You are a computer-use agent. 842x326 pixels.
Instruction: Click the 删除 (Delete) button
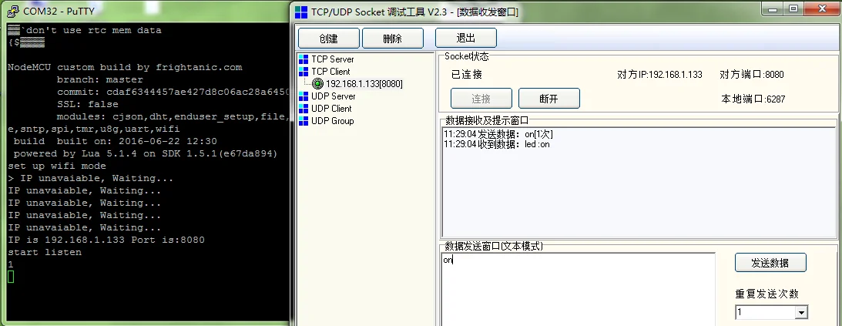click(x=393, y=38)
